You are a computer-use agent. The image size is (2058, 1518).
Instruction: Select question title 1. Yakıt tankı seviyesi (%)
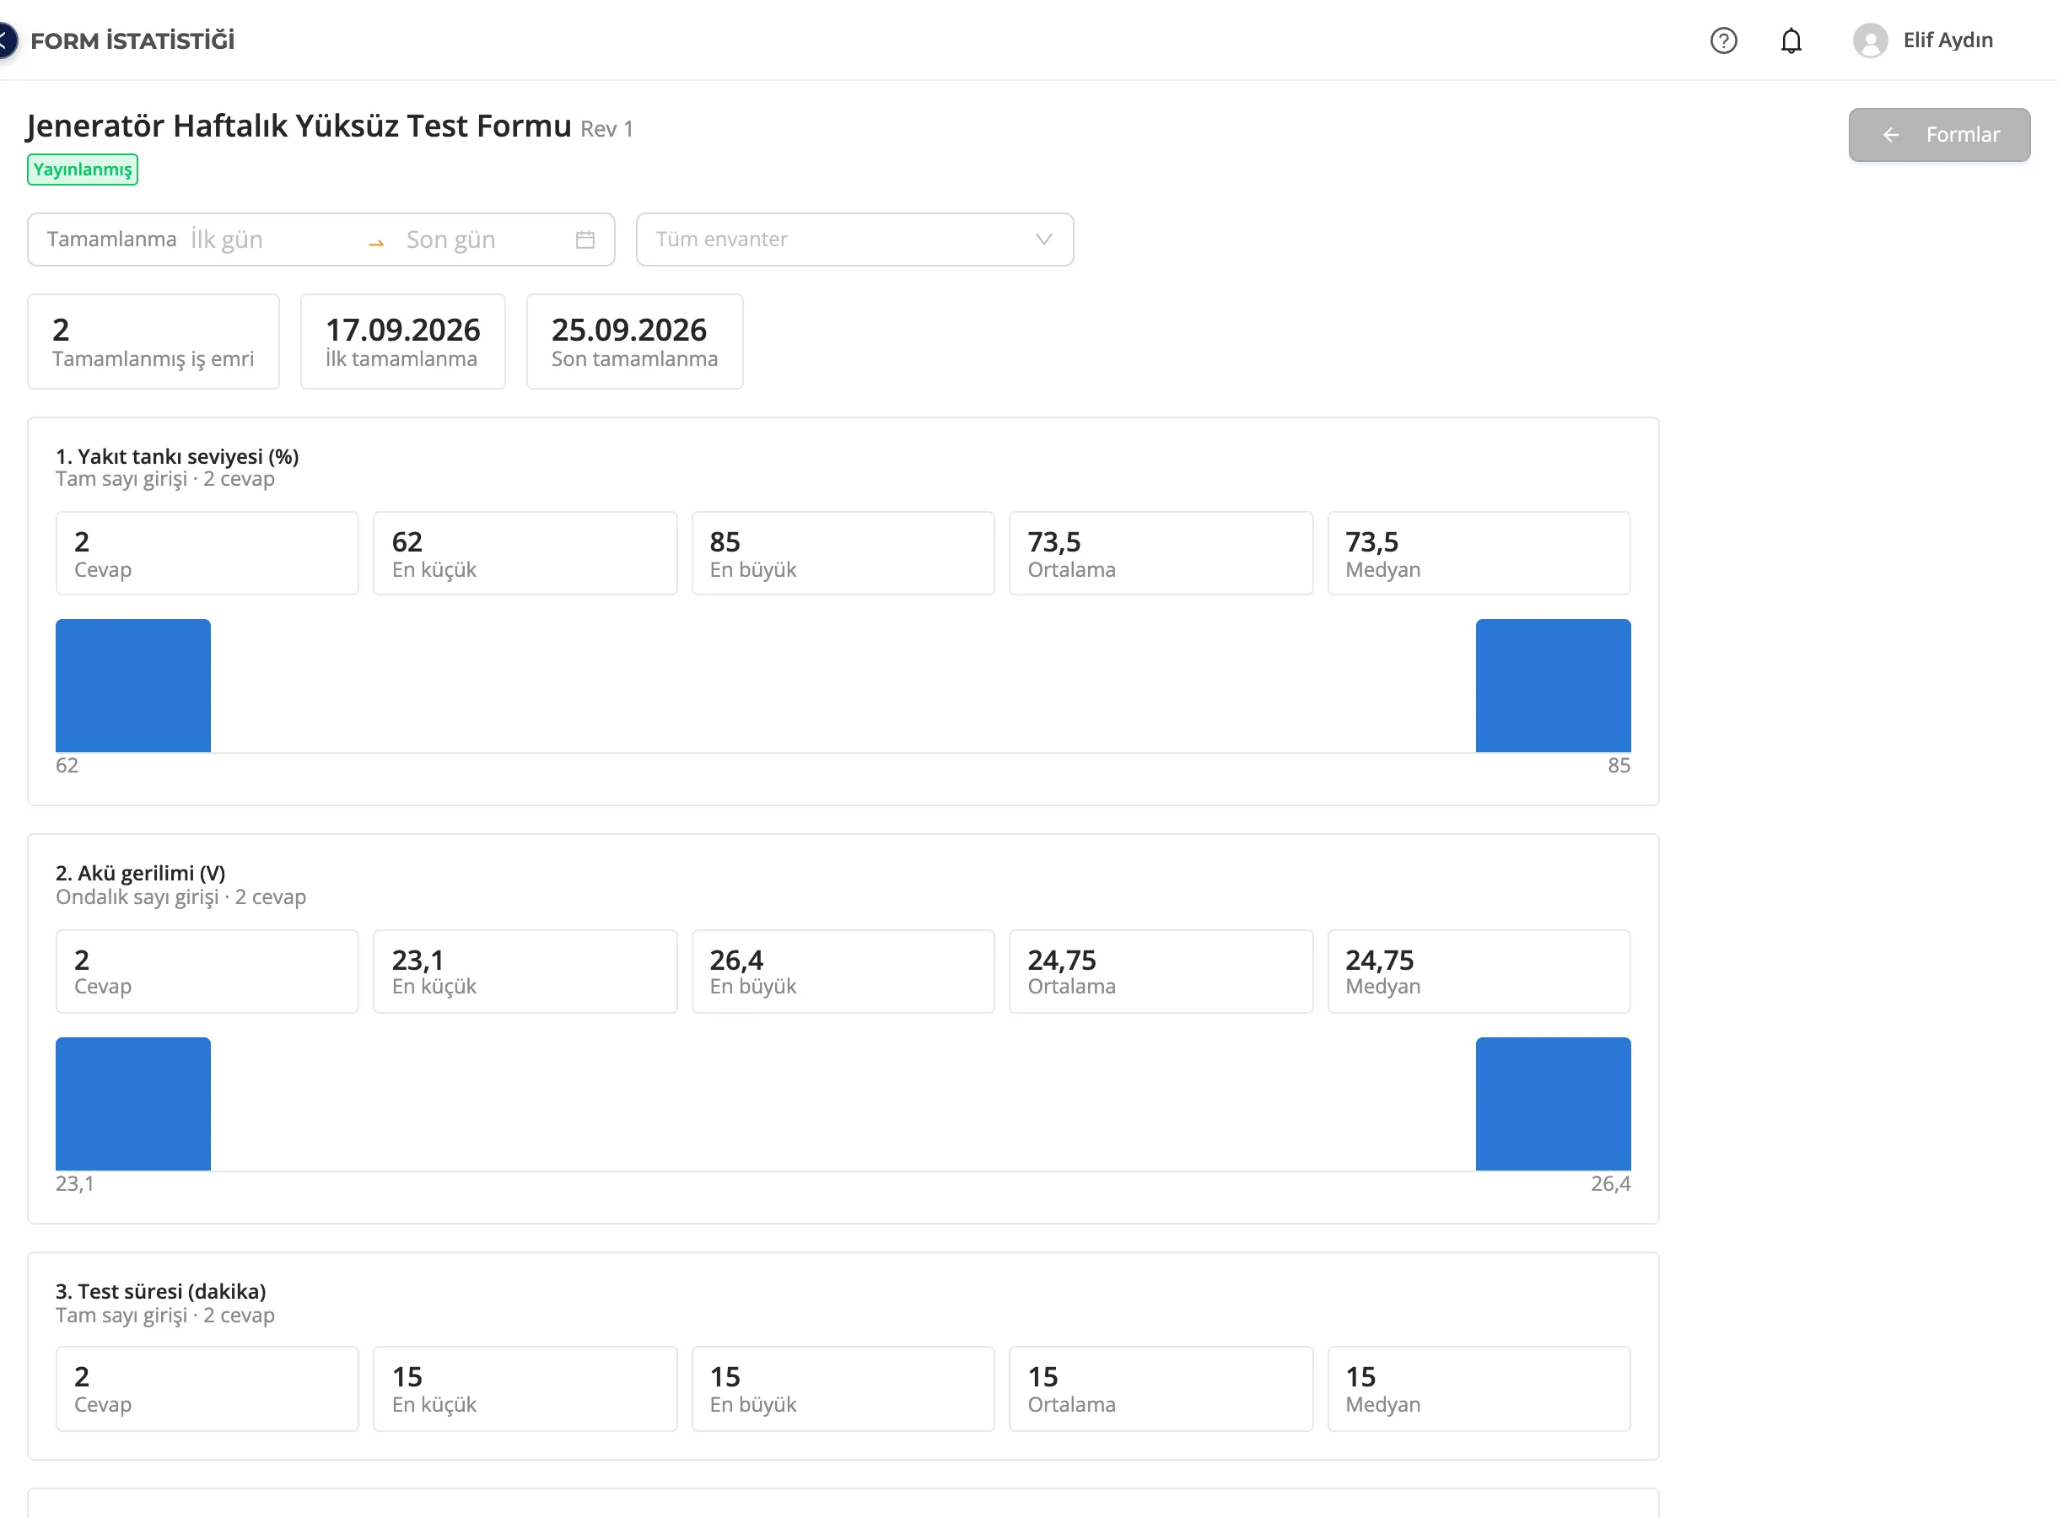[x=177, y=457]
